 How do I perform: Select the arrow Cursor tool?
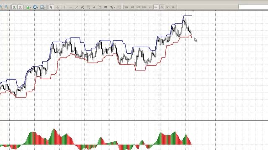click(51, 7)
